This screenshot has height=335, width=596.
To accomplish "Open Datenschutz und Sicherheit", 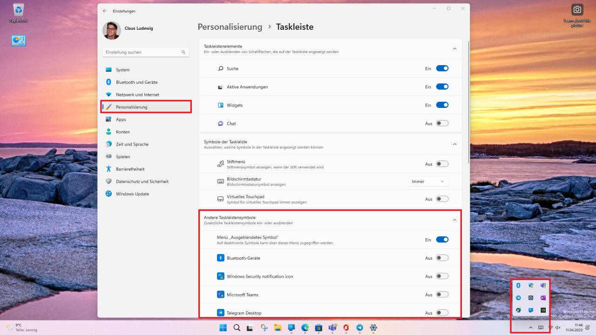I will coord(146,181).
